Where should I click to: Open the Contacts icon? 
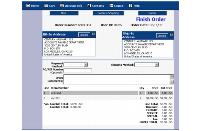tap(89, 5)
